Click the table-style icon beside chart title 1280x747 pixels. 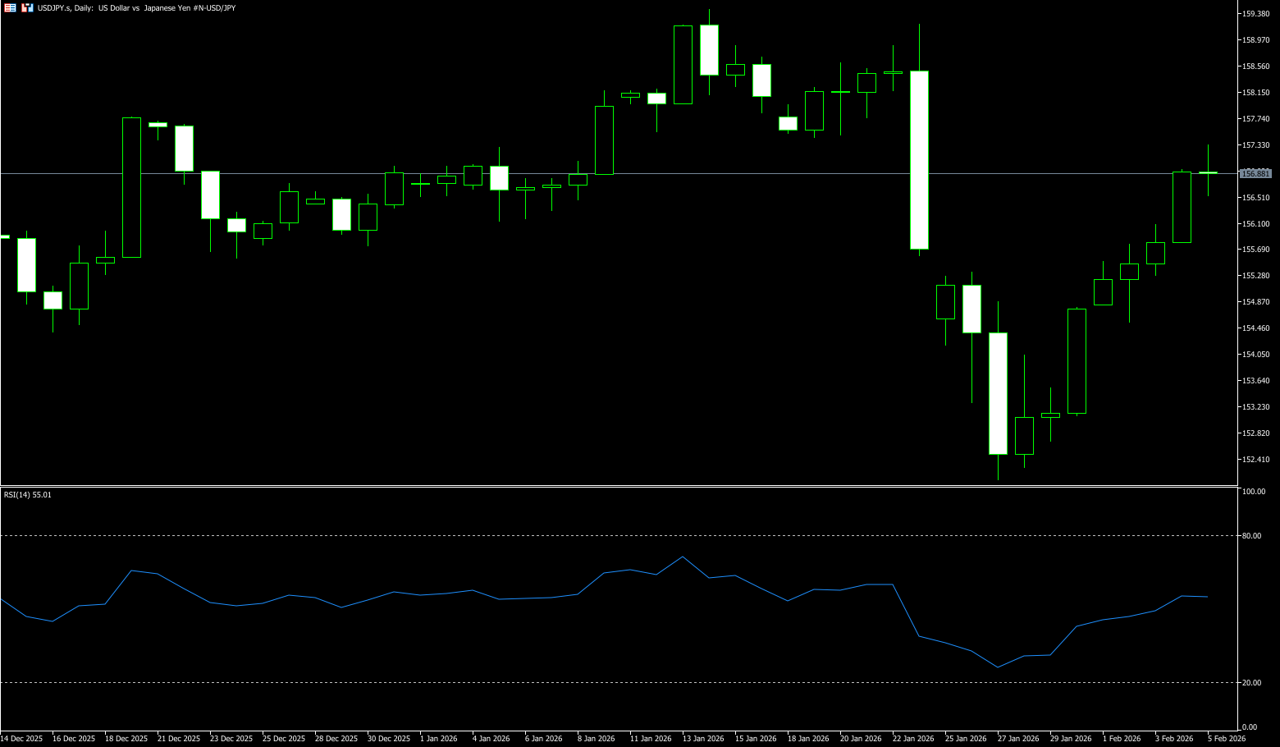click(11, 7)
